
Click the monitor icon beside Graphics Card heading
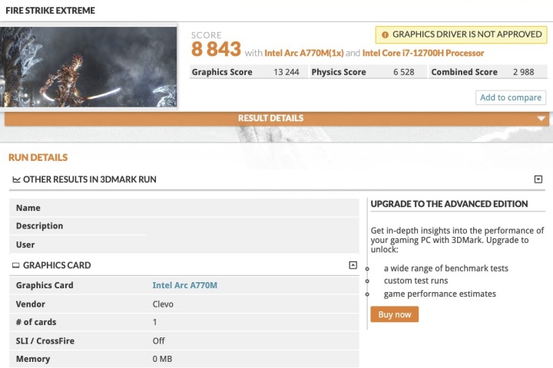(15, 265)
